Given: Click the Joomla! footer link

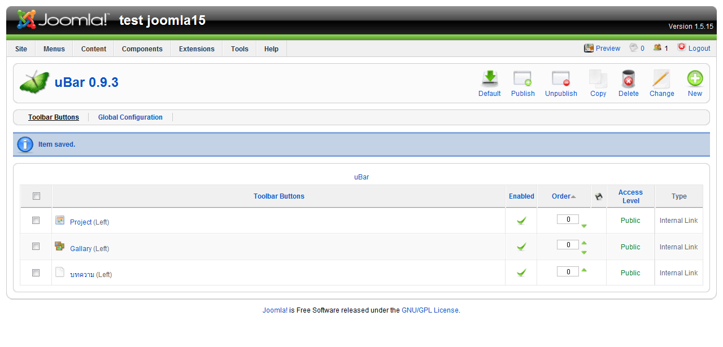Looking at the screenshot, I should (275, 310).
